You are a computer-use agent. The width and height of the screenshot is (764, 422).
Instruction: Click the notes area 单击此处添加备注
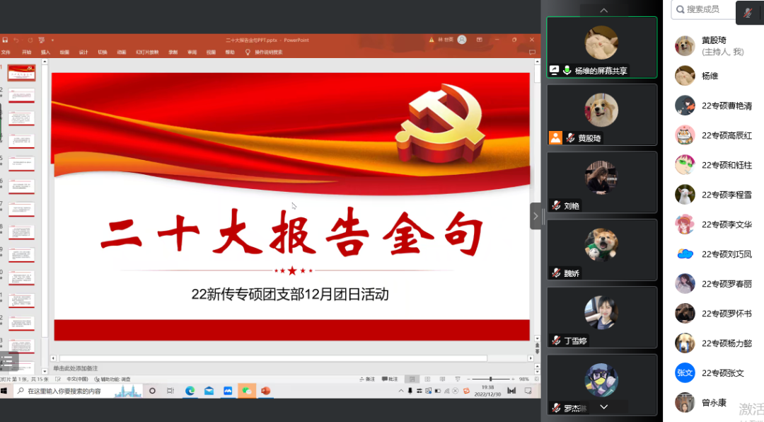[76, 368]
